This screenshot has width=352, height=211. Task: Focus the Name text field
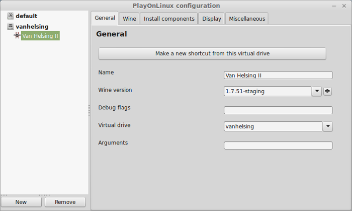pyautogui.click(x=278, y=75)
